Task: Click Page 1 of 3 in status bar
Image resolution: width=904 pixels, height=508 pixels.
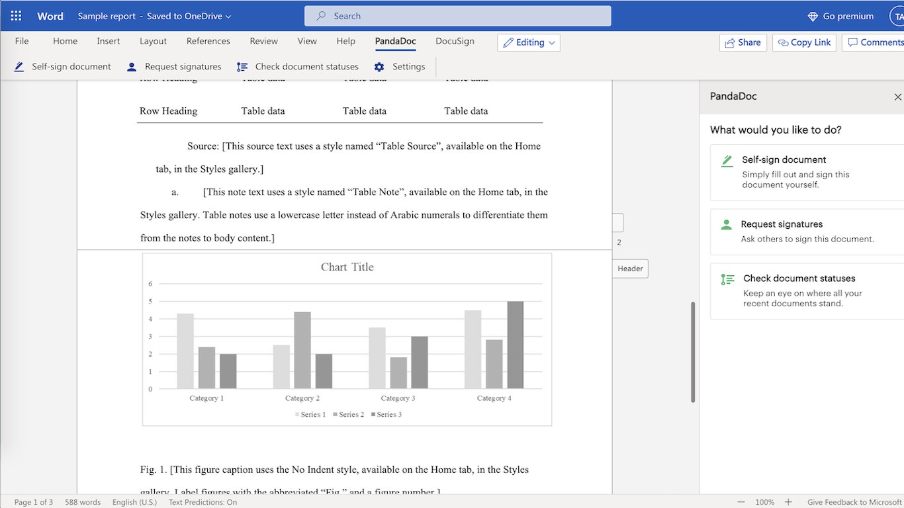Action: pyautogui.click(x=34, y=502)
